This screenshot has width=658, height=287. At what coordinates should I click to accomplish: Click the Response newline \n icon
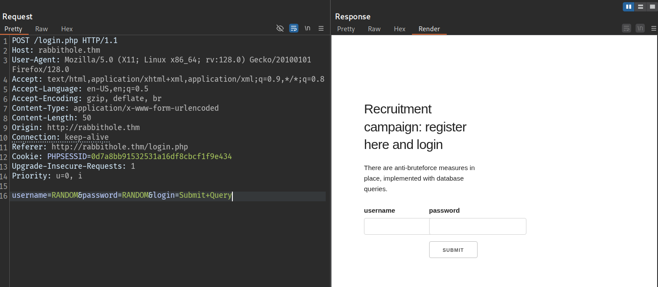click(x=640, y=28)
